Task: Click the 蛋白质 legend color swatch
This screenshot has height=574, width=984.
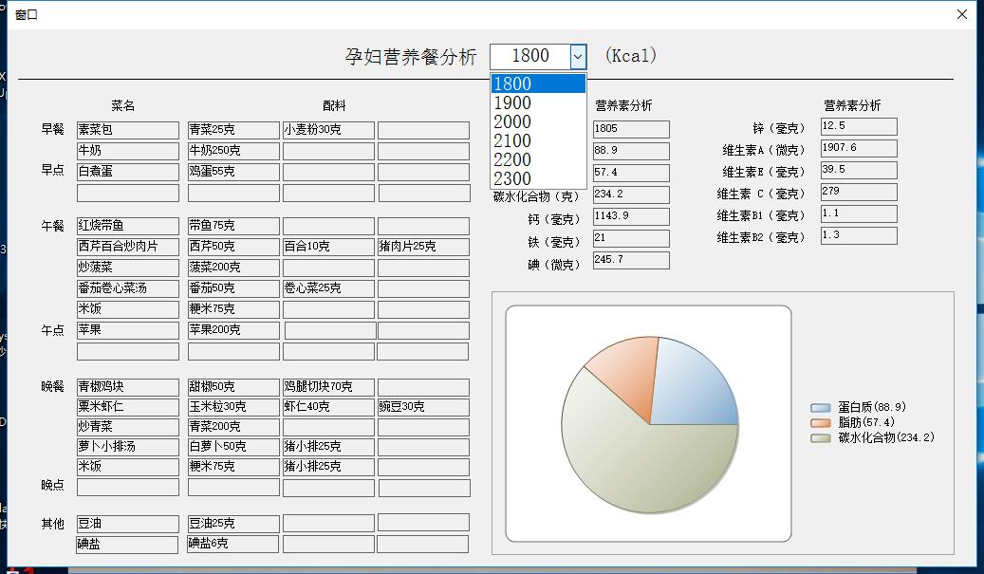Action: coord(821,407)
